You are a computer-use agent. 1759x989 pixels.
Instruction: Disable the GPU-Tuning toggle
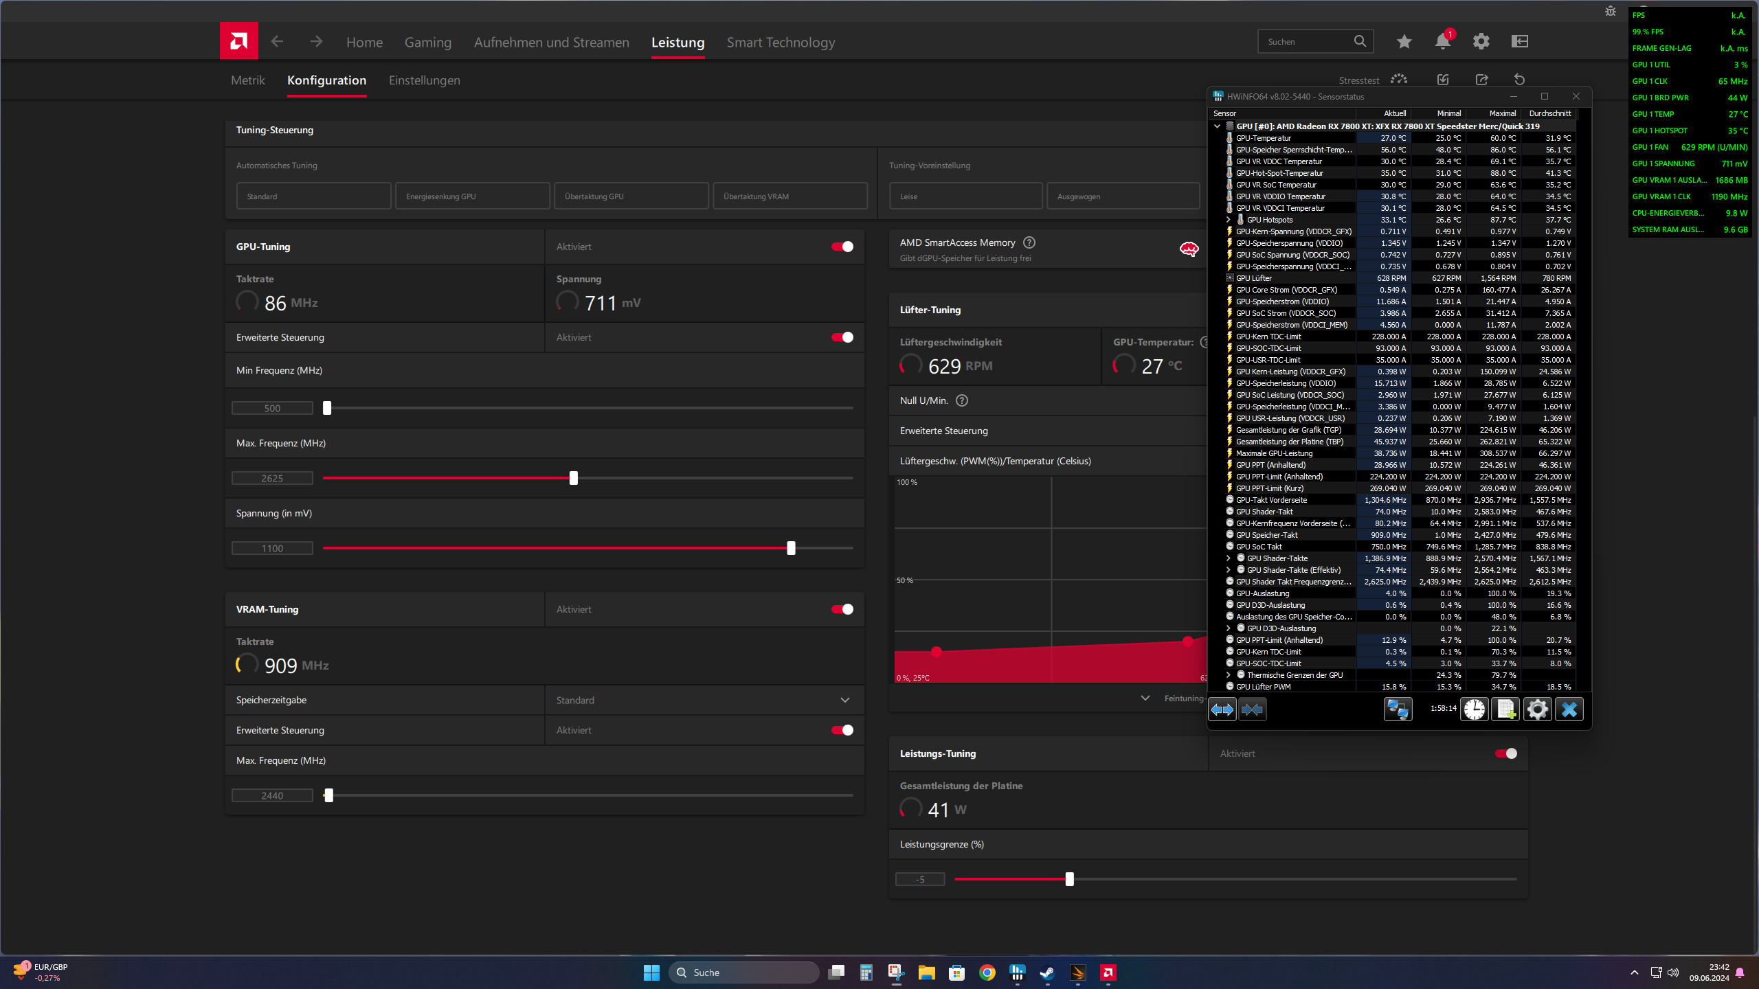(x=842, y=247)
